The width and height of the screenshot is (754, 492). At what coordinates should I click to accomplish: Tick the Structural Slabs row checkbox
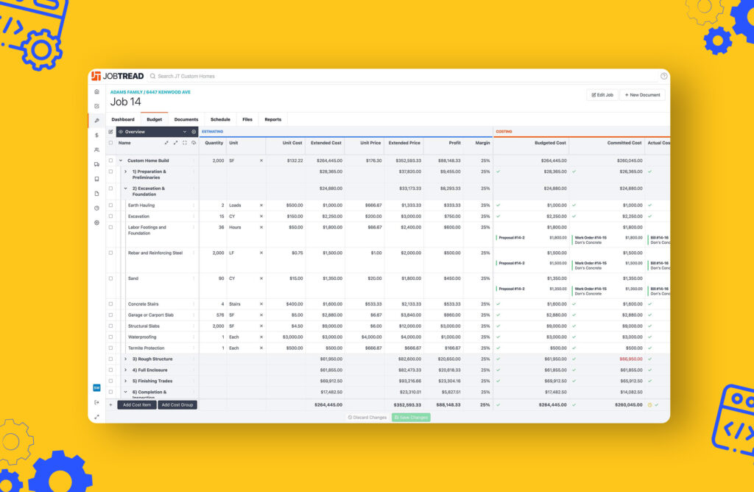pos(110,326)
